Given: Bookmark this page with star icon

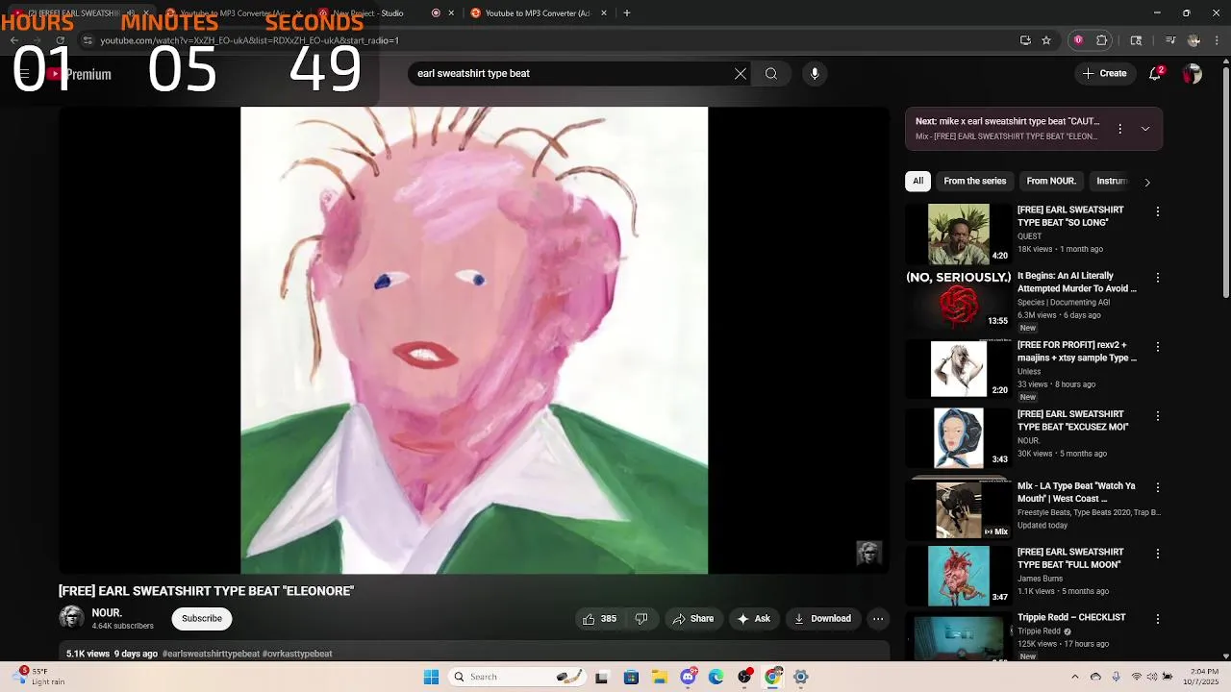Looking at the screenshot, I should tap(1046, 40).
